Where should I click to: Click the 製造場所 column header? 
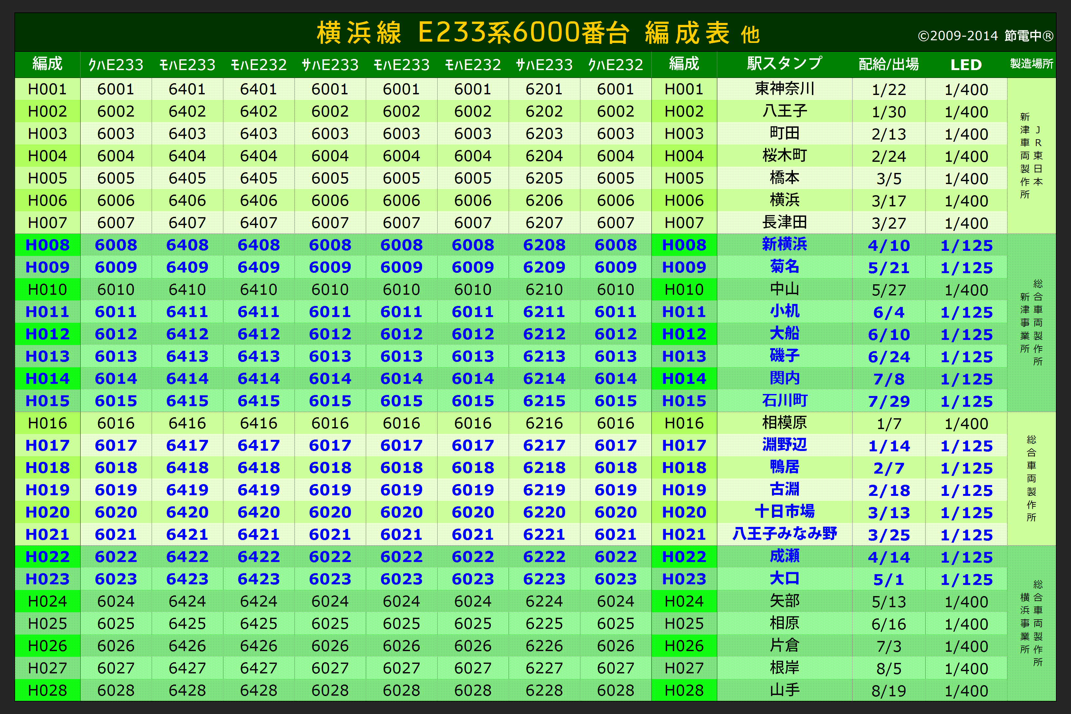pos(1031,64)
